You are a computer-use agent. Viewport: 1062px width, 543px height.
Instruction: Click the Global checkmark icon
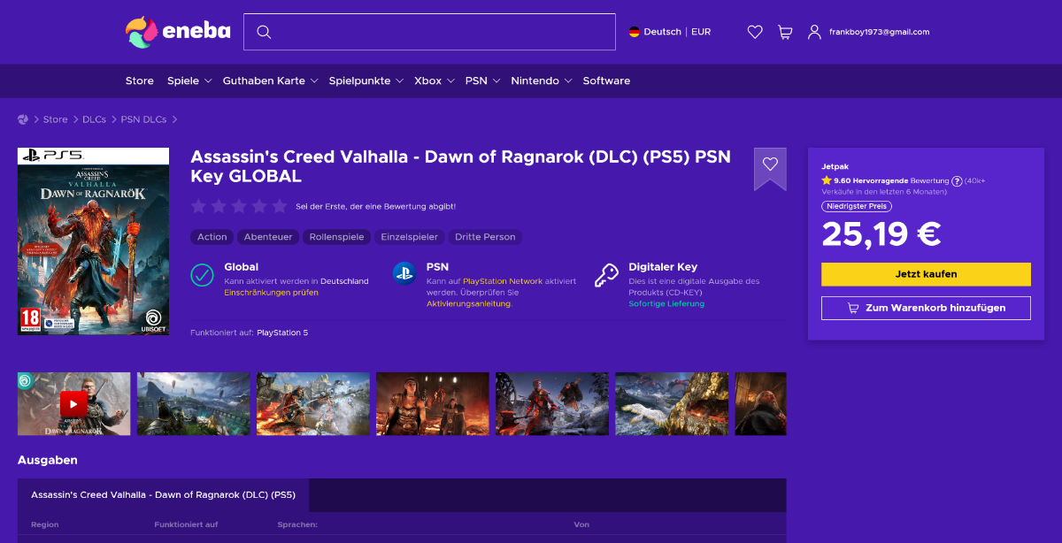(202, 274)
